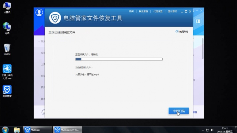Close the file recovery tool window

tap(190, 12)
